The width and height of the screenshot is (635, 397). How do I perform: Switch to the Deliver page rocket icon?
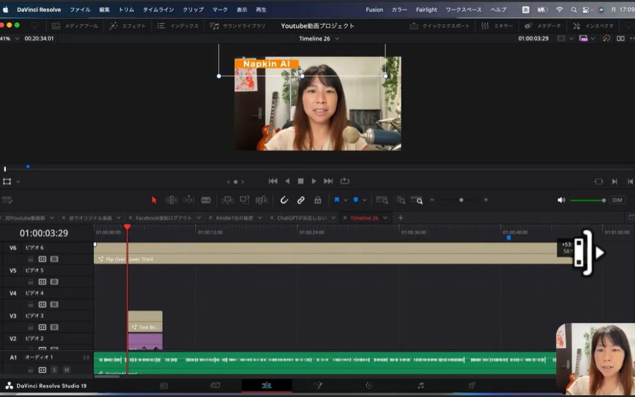pos(472,385)
